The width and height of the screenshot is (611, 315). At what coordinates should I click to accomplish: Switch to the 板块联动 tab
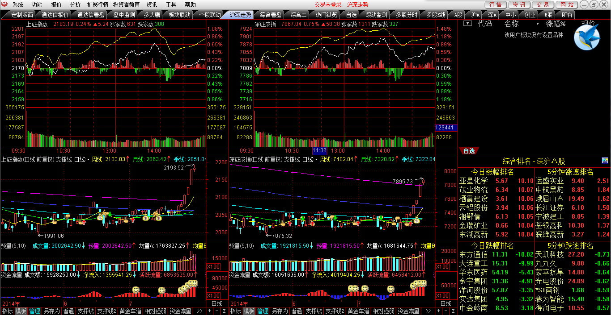(179, 15)
